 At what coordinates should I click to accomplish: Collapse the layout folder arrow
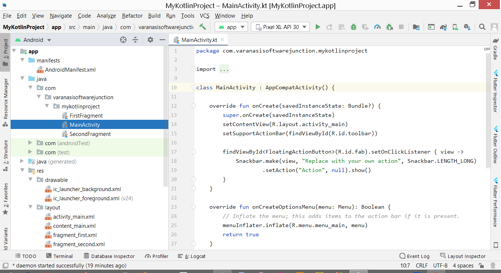point(31,207)
